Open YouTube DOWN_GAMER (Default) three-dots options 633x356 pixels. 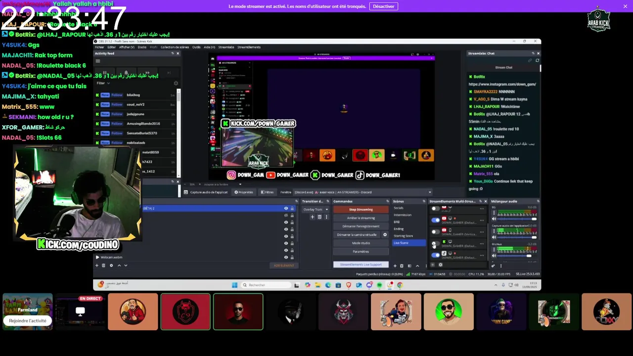pyautogui.click(x=482, y=220)
